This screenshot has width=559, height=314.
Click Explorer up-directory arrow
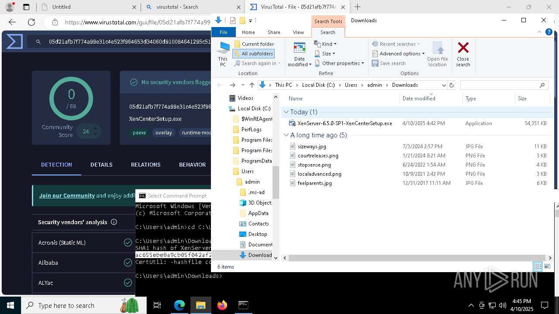tap(252, 85)
